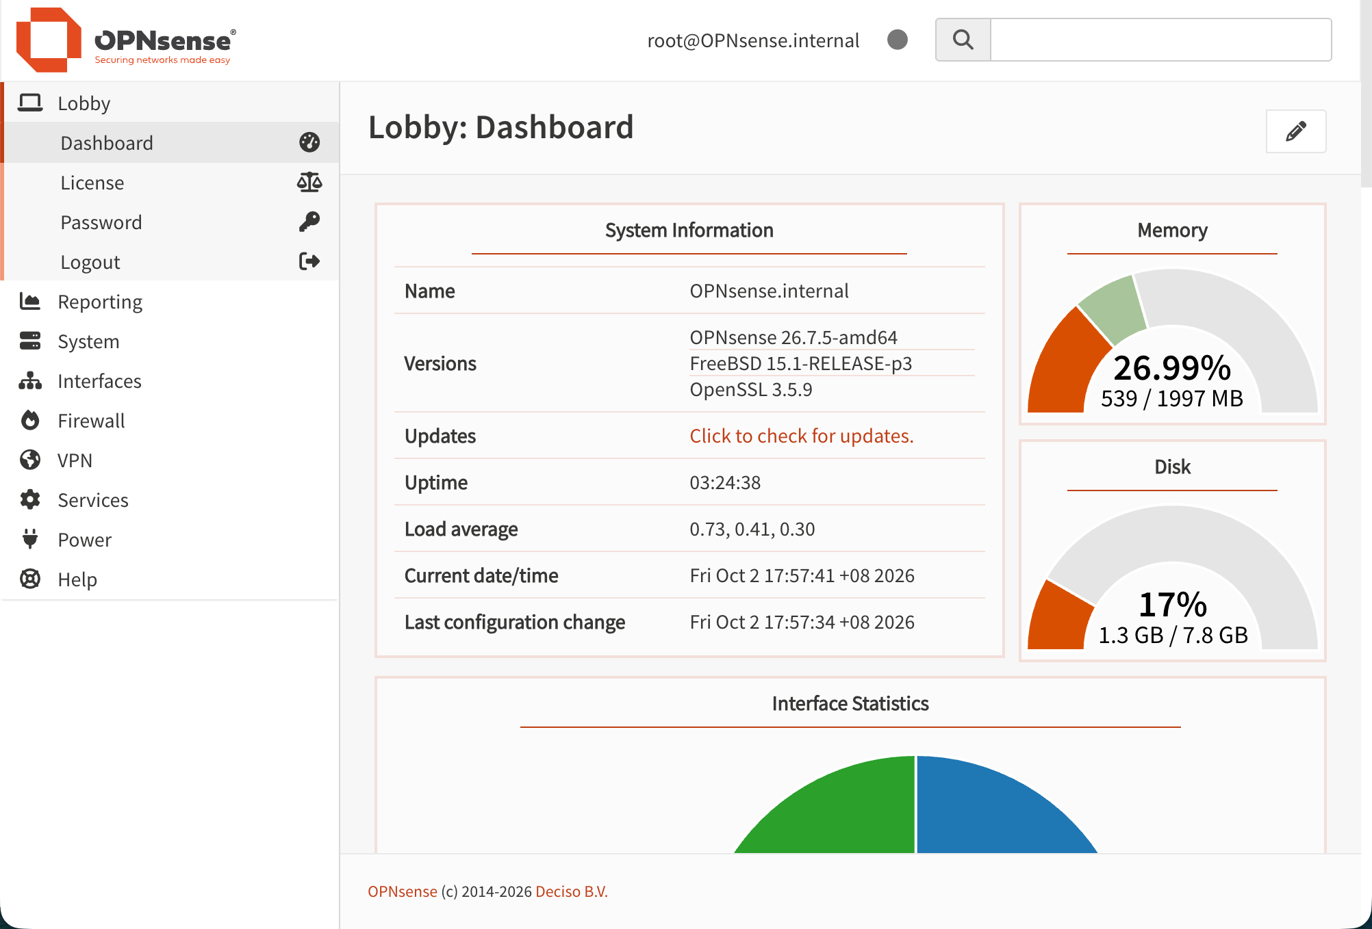Click the root@OPNsense.internal user label
Viewport: 1372px width, 929px height.
(753, 40)
